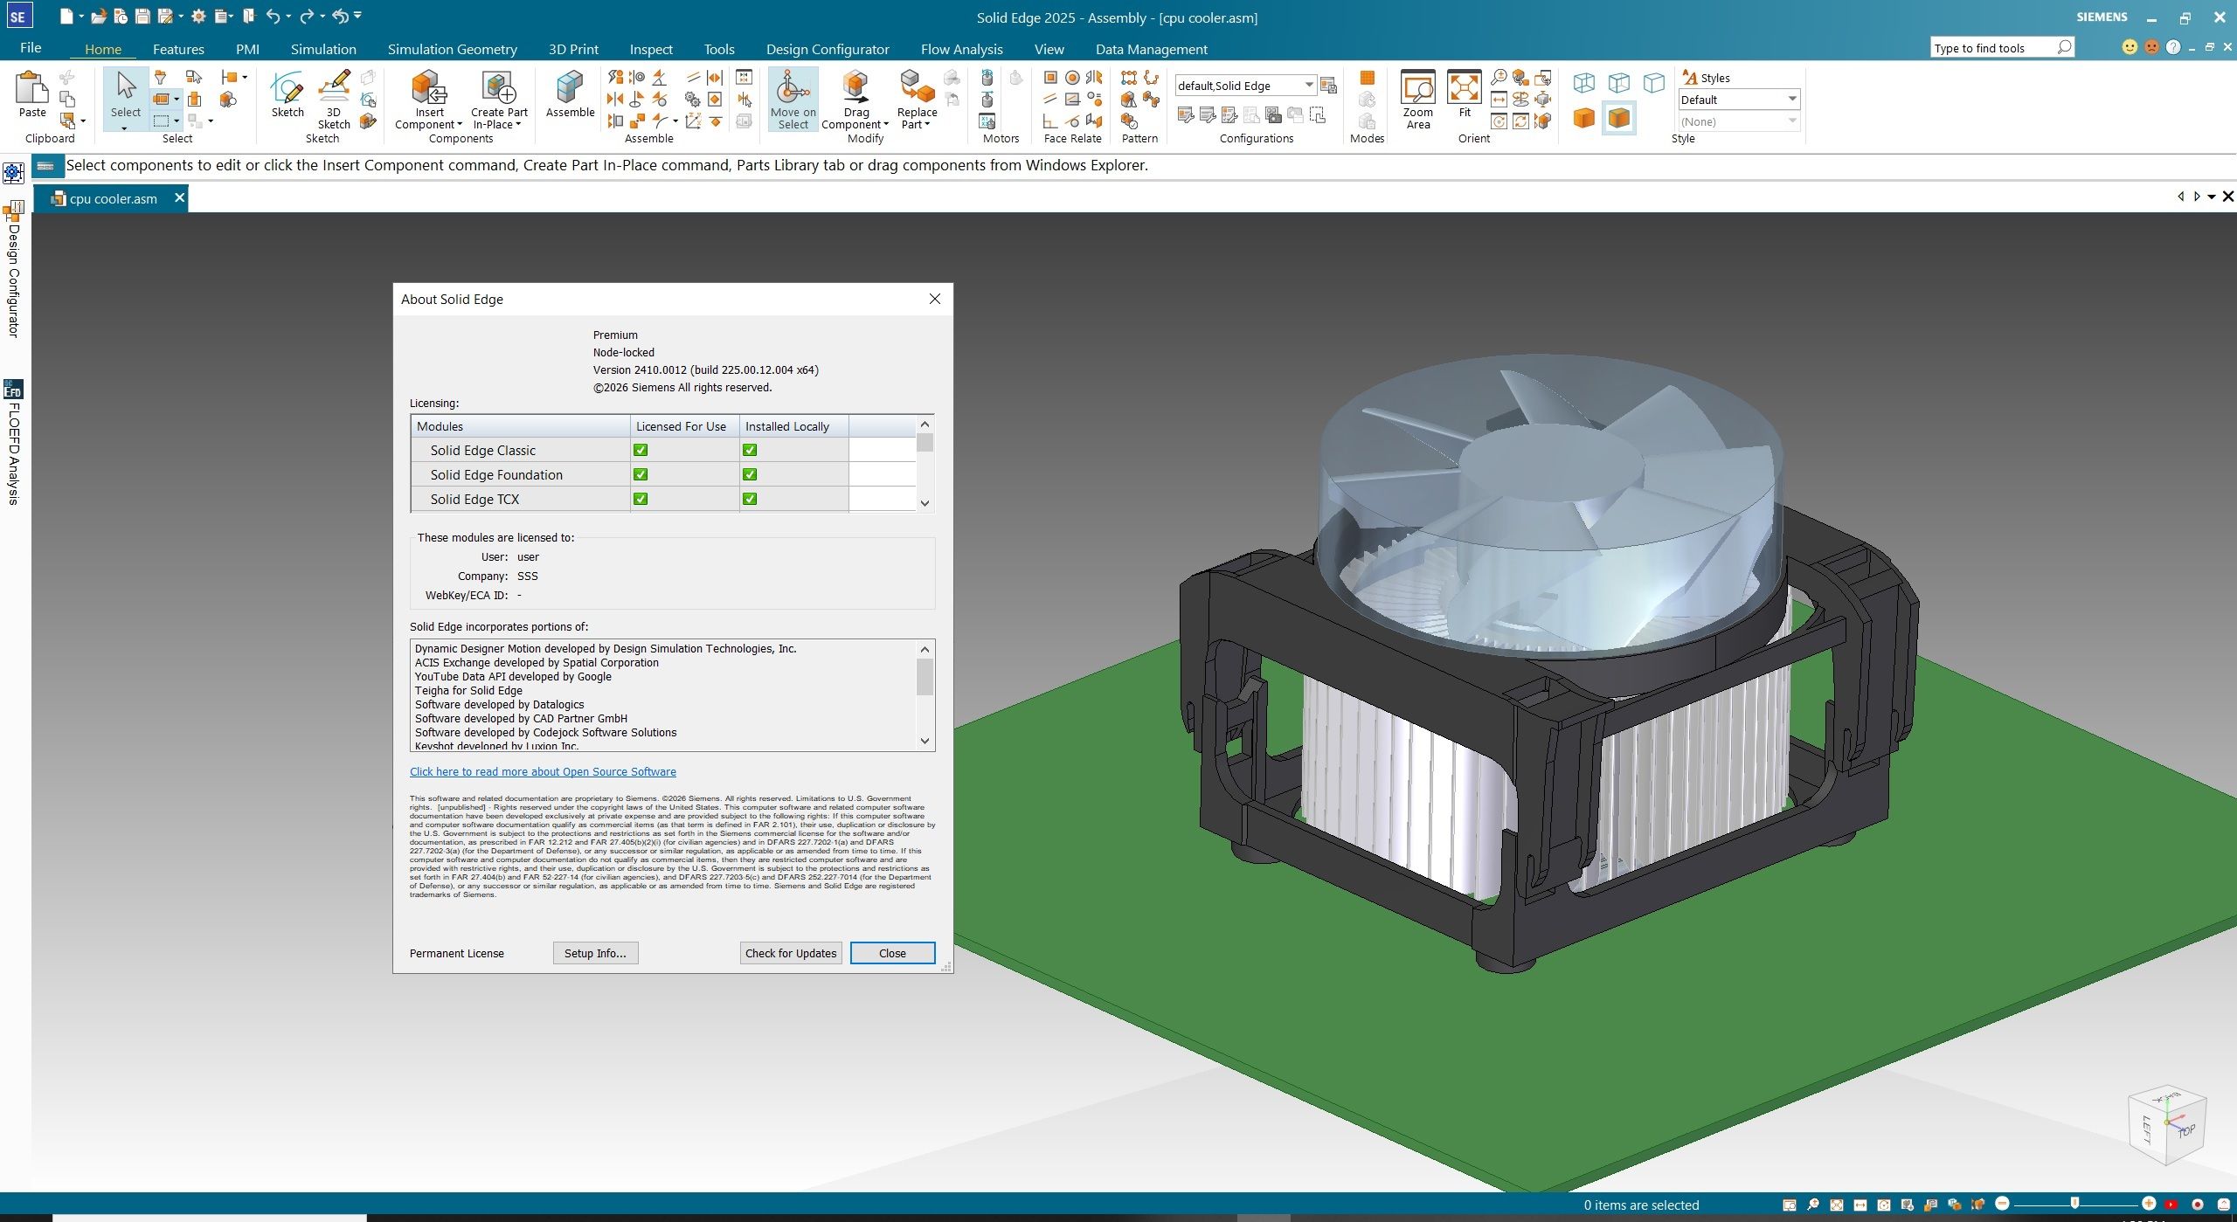The image size is (2237, 1222).
Task: Activate the Sketch tool
Action: pyautogui.click(x=287, y=96)
